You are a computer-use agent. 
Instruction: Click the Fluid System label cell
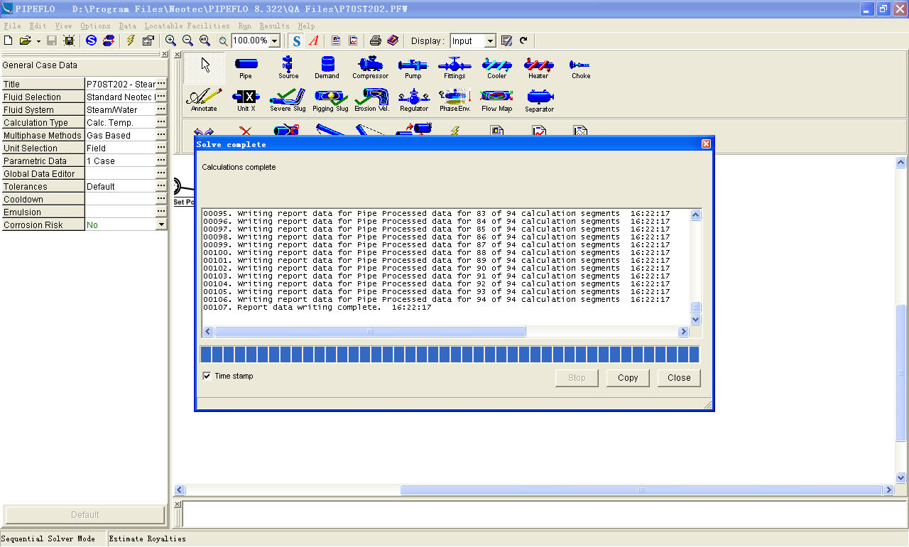click(43, 109)
